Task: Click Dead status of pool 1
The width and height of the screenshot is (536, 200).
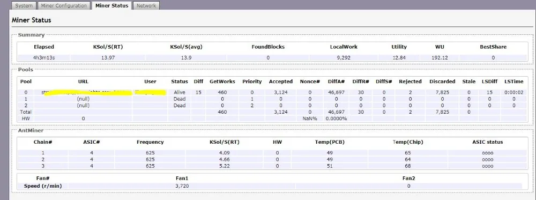Action: tap(180, 99)
